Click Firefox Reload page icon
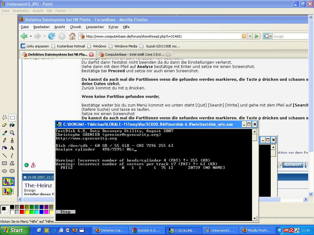 point(52,36)
